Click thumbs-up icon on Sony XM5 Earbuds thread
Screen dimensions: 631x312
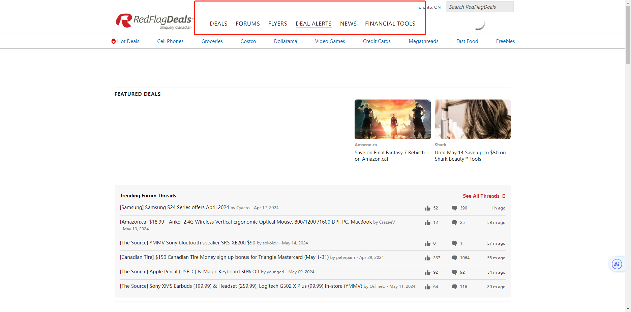(428, 287)
